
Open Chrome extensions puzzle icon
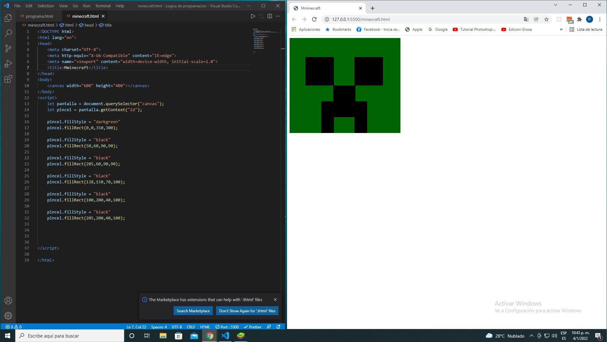point(579,19)
